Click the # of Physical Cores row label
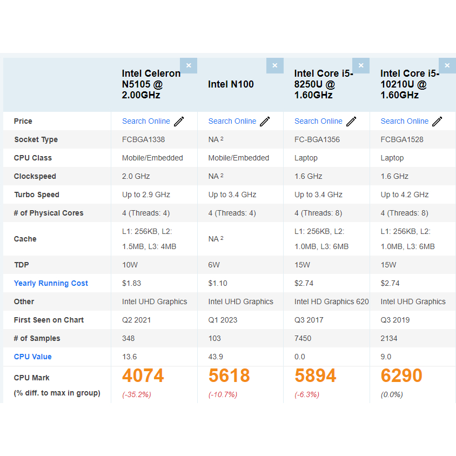 pos(49,213)
